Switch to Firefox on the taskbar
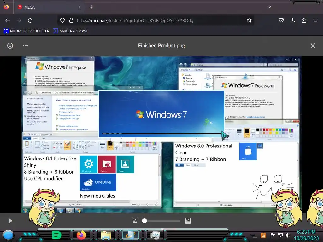This screenshot has width=323, height=242. point(81,235)
